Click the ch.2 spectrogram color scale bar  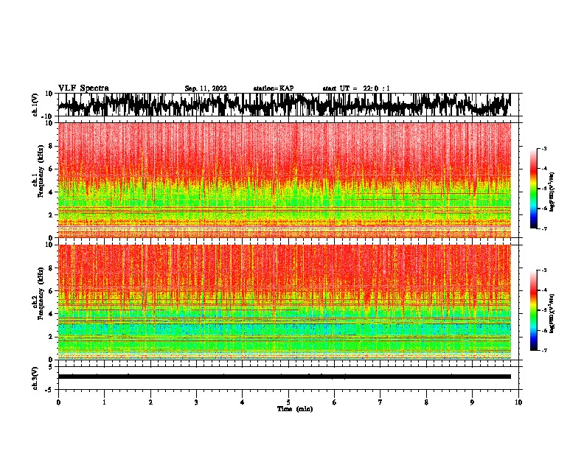click(x=533, y=310)
